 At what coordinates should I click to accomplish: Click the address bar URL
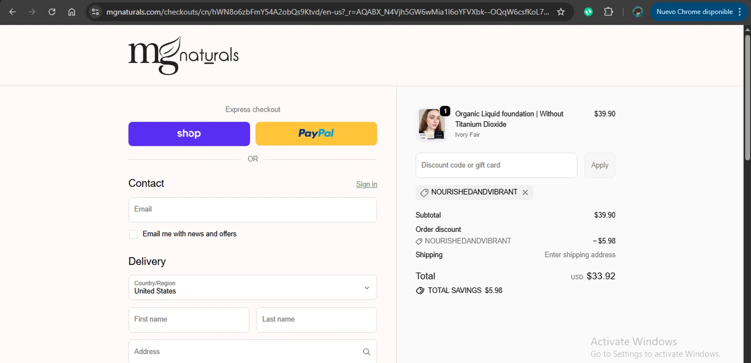(327, 12)
